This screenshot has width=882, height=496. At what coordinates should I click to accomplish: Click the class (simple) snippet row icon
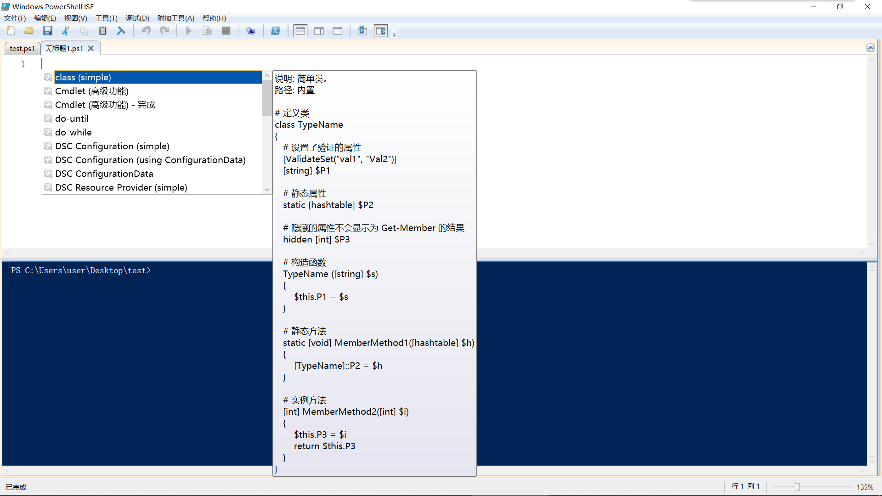[x=48, y=77]
